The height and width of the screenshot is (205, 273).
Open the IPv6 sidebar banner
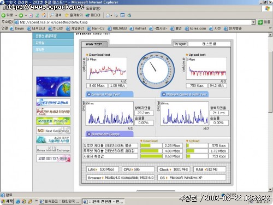53,112
